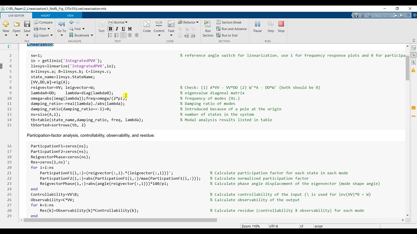Click the Go To arrow icon
Image resolution: width=417 pixels, height=234 pixels.
[x=62, y=24]
